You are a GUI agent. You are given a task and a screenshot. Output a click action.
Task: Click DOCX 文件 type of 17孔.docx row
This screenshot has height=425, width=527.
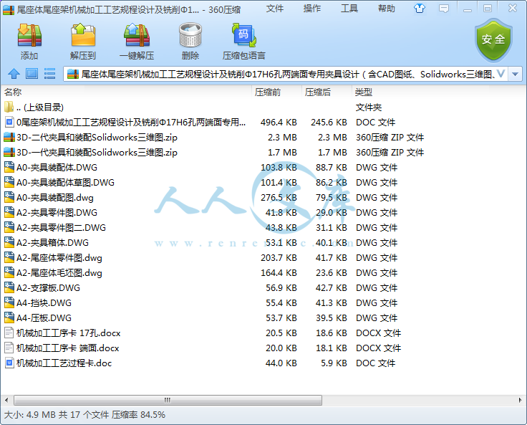coord(379,333)
